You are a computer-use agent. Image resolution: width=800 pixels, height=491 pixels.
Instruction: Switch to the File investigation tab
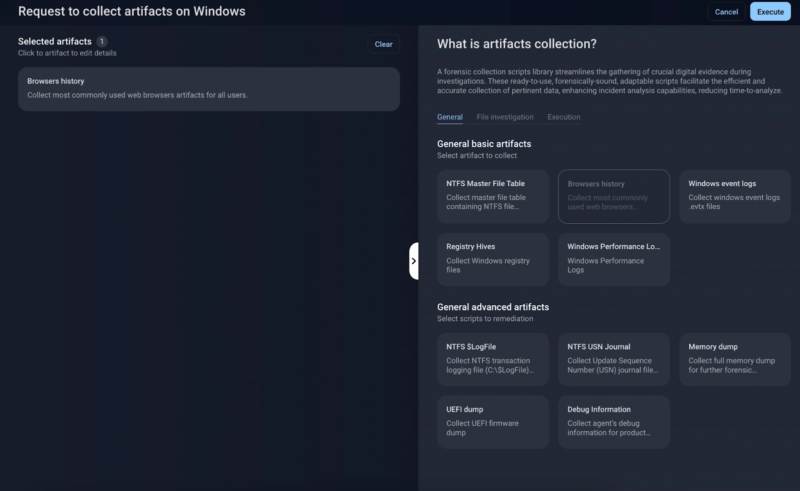click(x=504, y=117)
